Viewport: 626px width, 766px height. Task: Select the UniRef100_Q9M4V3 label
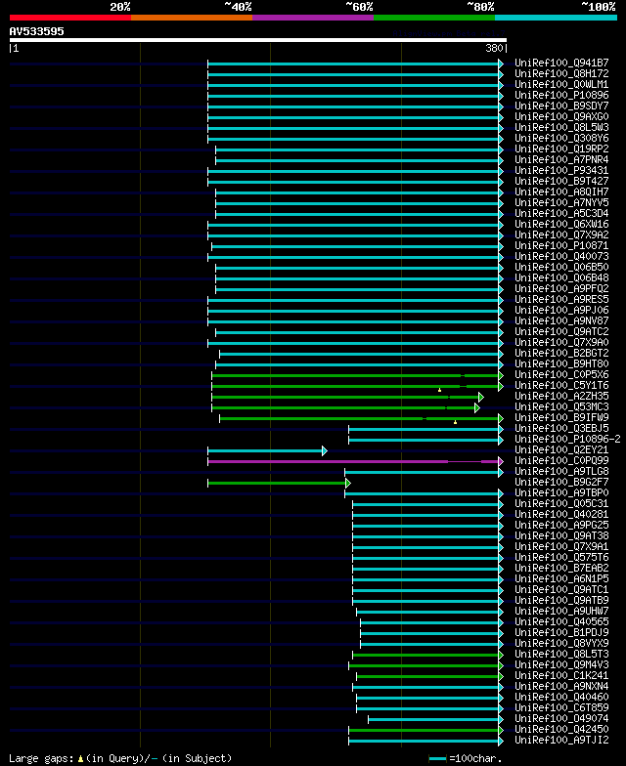click(x=561, y=664)
